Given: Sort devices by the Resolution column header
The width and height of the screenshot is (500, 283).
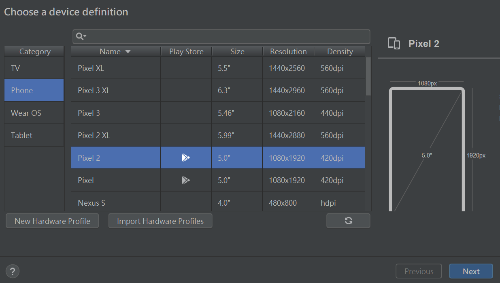Looking at the screenshot, I should click(x=288, y=51).
